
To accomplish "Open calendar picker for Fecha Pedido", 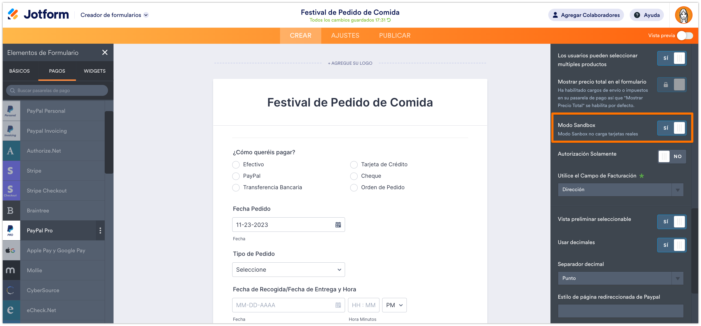I will pos(338,225).
